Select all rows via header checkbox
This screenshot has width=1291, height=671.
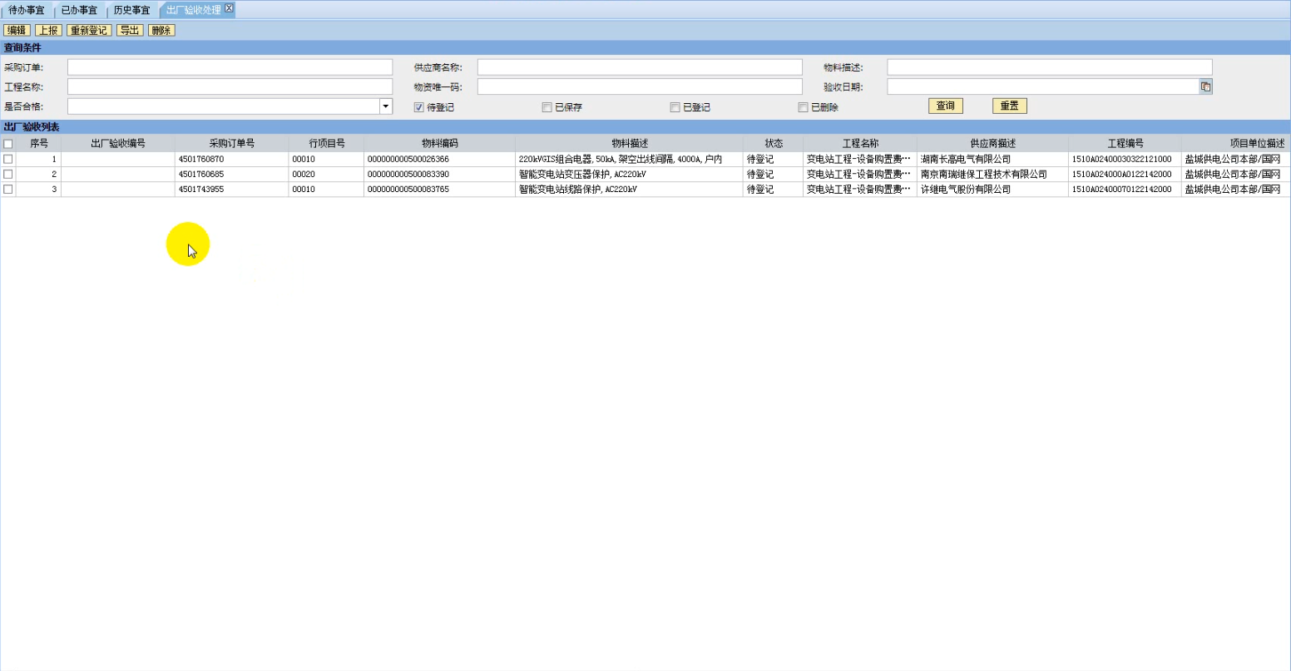click(x=8, y=144)
